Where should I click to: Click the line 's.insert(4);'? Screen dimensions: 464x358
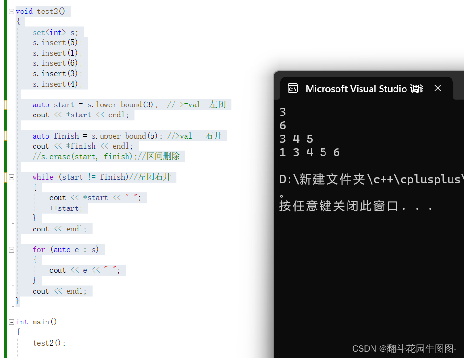tap(58, 84)
